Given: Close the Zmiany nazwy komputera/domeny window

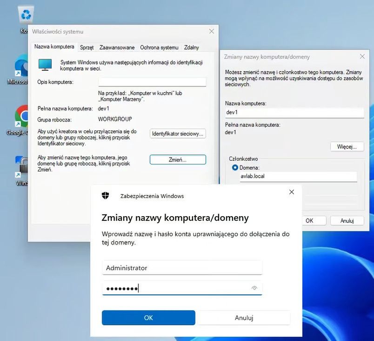Looking at the screenshot, I should click(362, 56).
